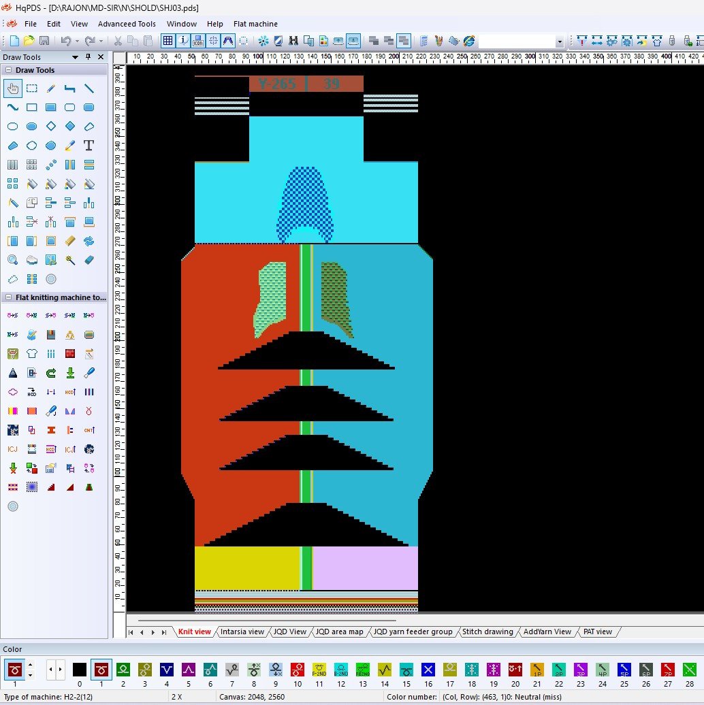
Task: Pick the Text tool in Draw Tools
Action: tap(89, 146)
